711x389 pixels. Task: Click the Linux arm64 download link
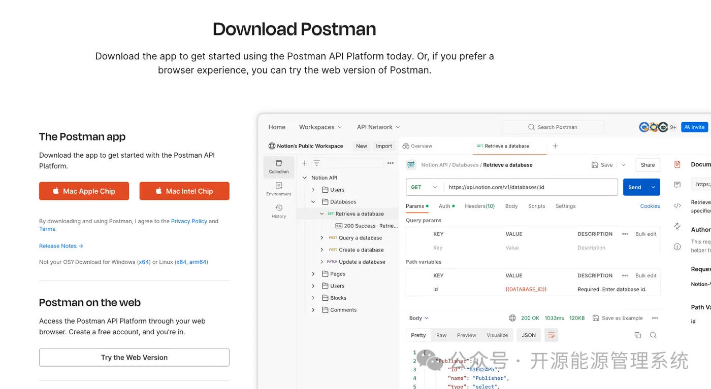tap(198, 262)
